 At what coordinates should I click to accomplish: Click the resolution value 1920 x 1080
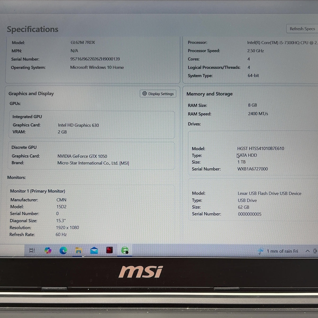(x=67, y=227)
